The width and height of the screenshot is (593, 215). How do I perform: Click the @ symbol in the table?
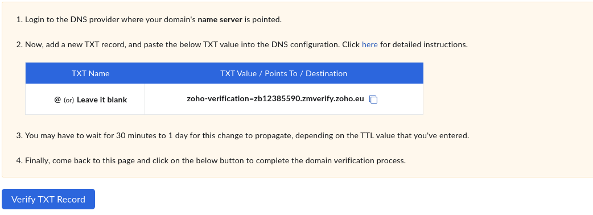tap(57, 100)
